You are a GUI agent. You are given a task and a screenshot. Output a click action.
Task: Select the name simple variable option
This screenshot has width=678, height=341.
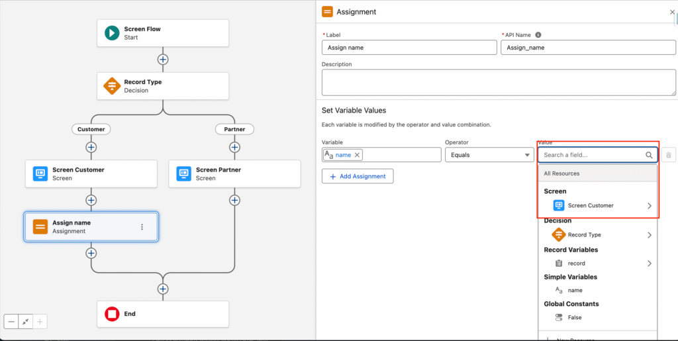click(x=575, y=291)
